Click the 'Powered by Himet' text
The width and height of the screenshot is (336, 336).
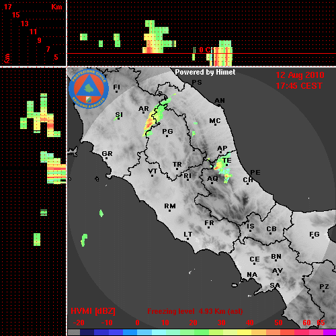point(205,72)
